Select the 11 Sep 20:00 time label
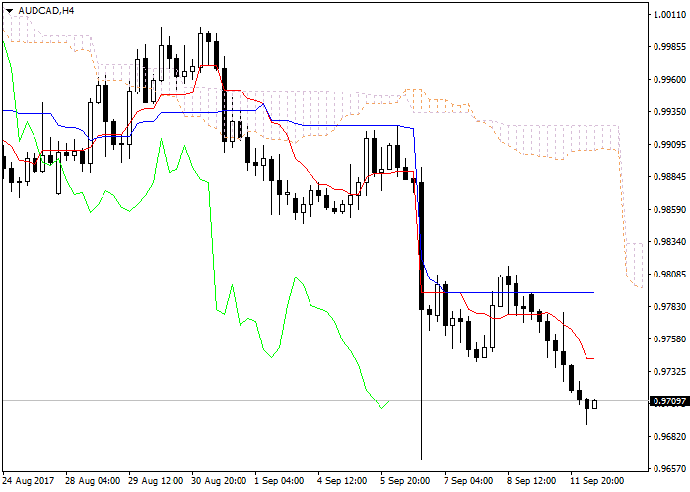690x492 pixels. [x=597, y=481]
